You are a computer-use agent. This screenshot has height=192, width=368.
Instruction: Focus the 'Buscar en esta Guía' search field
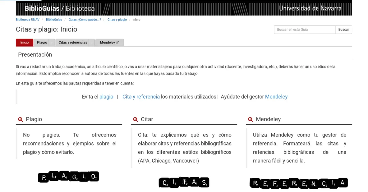pos(304,29)
